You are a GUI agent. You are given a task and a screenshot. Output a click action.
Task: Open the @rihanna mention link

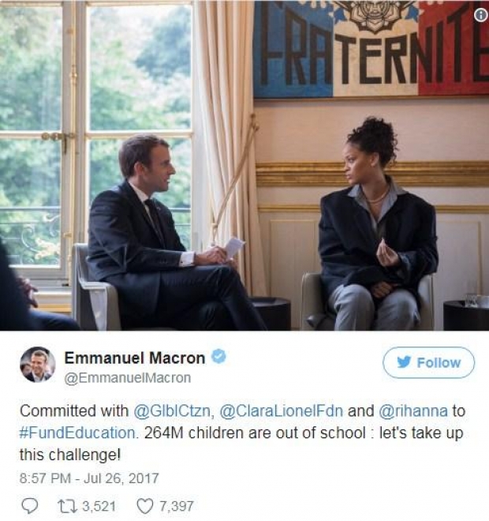(x=413, y=411)
